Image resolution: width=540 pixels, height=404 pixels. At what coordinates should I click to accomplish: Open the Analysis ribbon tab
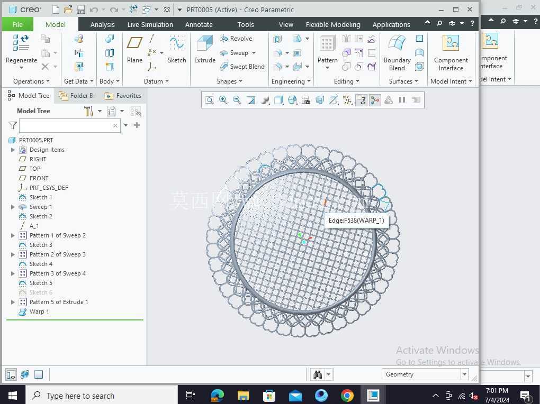[x=102, y=24]
